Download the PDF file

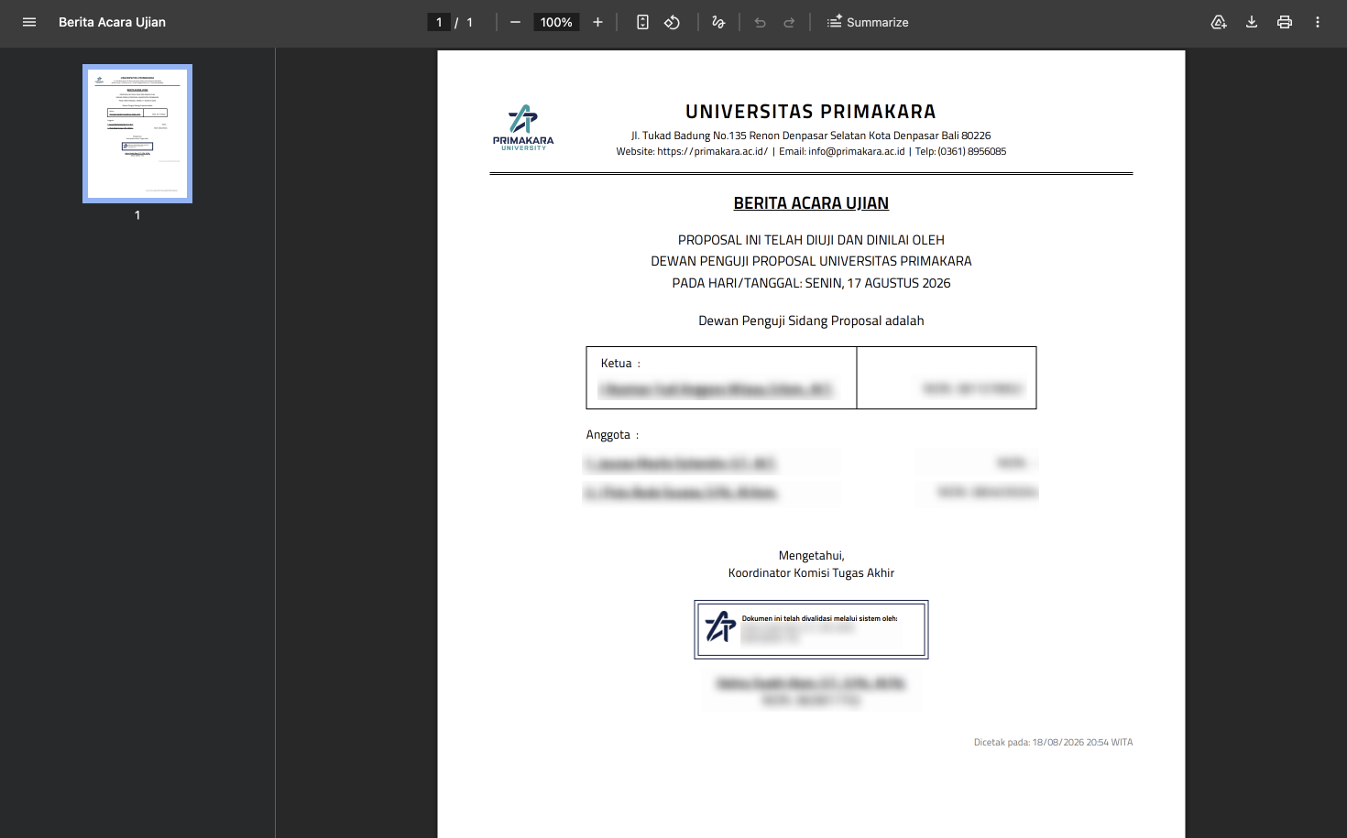[1252, 22]
